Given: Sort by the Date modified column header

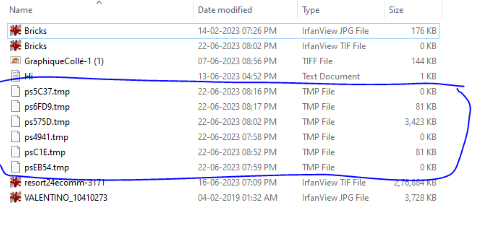Looking at the screenshot, I should point(225,10).
